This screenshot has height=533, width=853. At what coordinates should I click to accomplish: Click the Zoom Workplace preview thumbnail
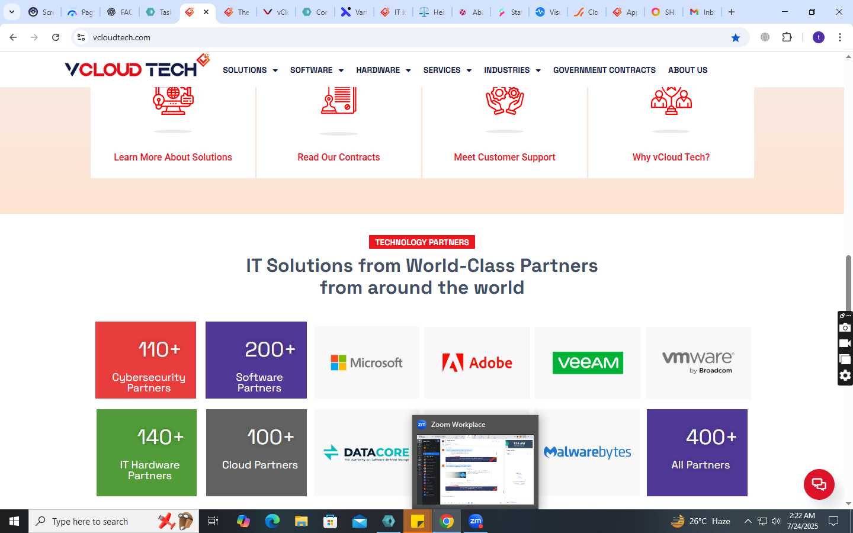tap(475, 470)
